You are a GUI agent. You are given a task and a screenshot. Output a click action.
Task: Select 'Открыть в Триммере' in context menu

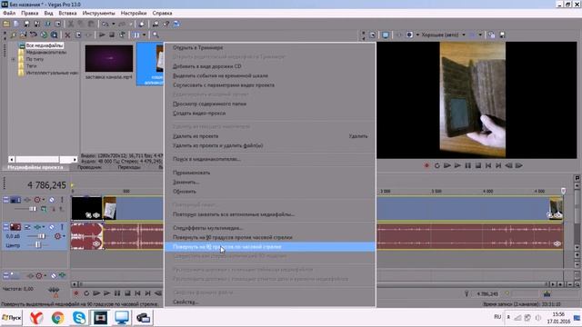[270, 47]
